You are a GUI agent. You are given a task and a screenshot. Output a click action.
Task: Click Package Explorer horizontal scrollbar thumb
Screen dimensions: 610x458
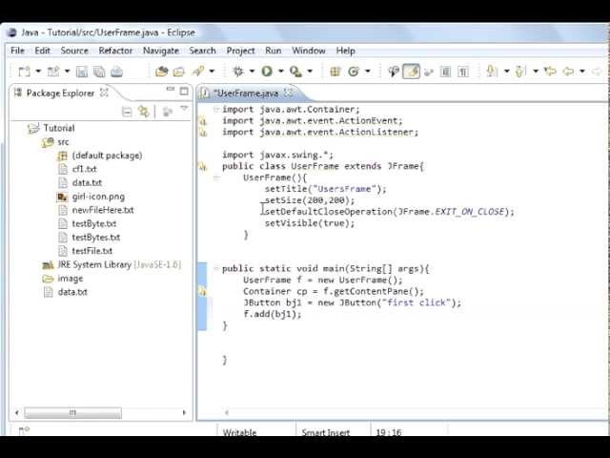pos(72,412)
